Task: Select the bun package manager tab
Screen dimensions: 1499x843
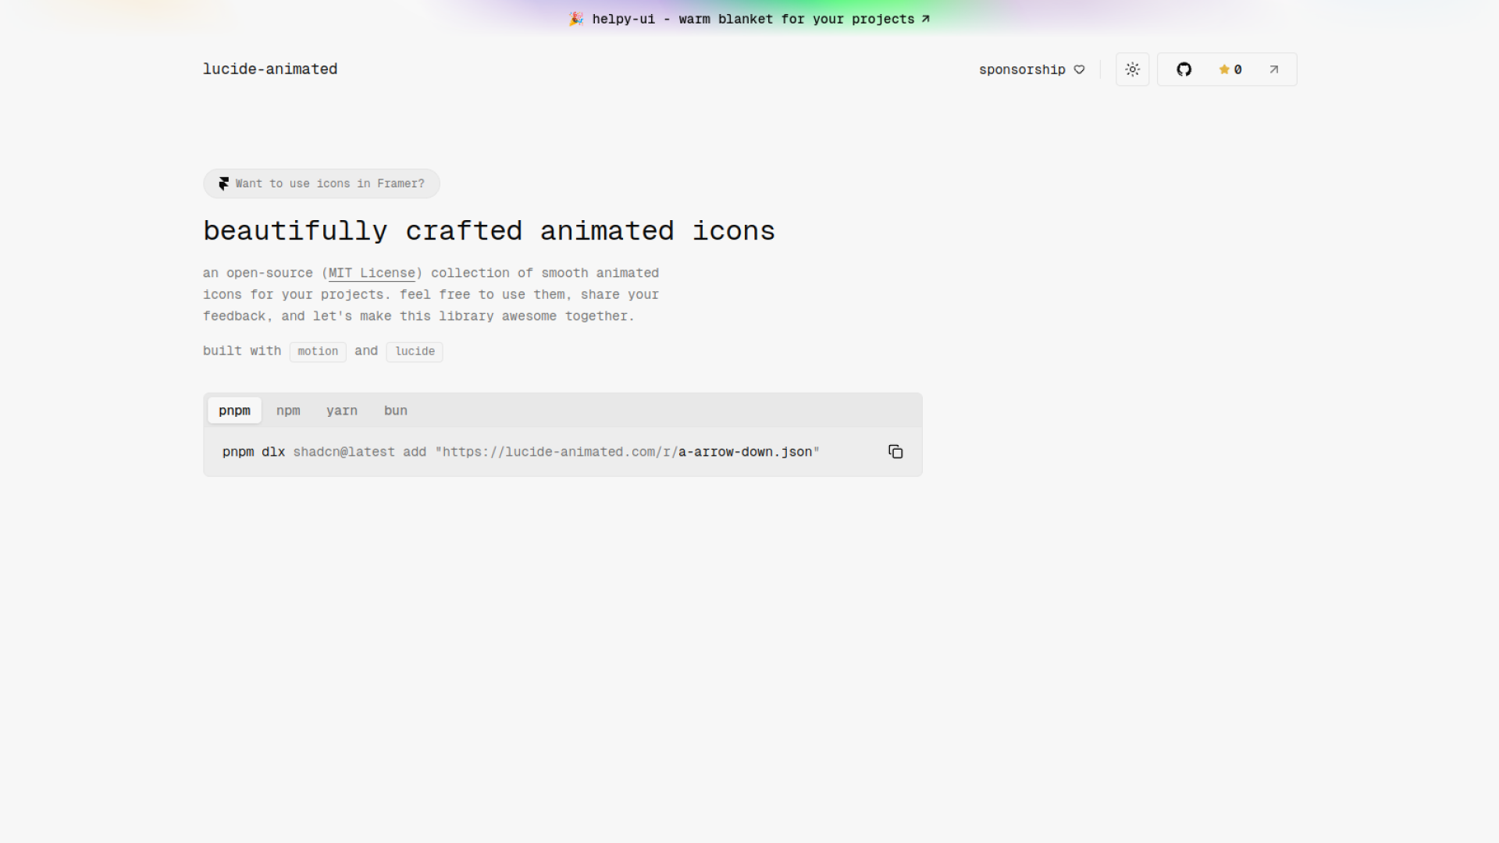Action: click(395, 411)
